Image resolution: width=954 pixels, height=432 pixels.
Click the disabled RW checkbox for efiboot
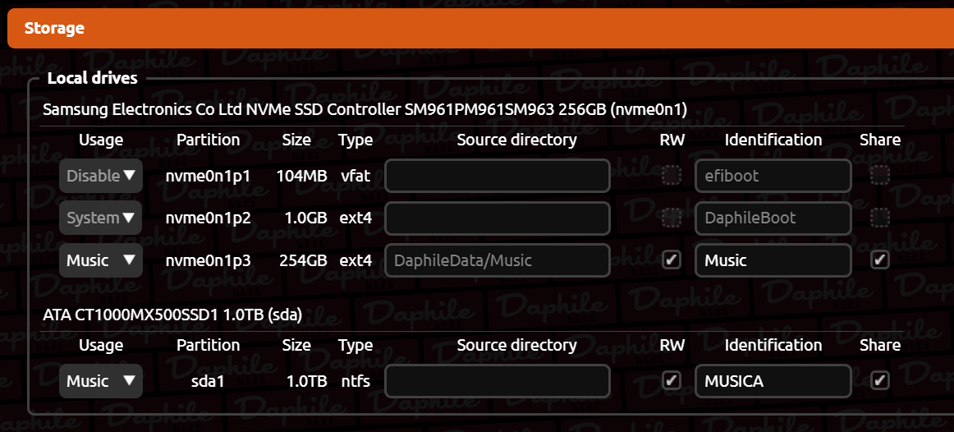tap(672, 175)
